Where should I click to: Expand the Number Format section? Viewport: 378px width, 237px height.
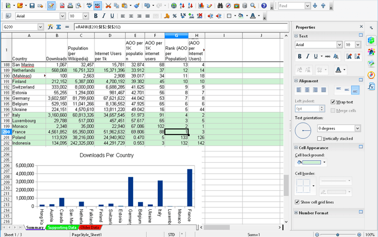[x=297, y=213]
